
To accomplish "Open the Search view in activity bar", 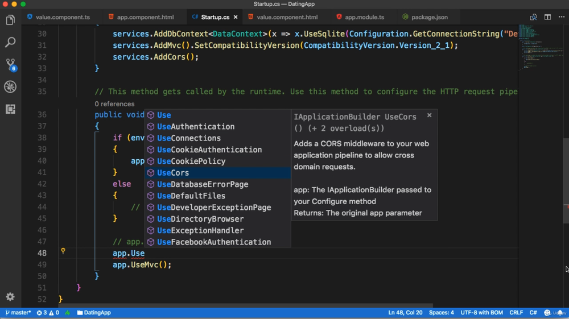I will [10, 43].
